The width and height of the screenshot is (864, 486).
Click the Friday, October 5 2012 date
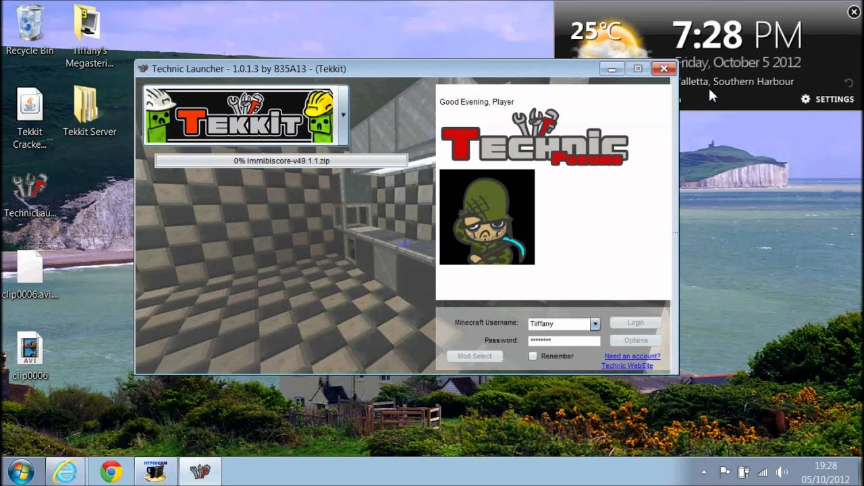740,62
